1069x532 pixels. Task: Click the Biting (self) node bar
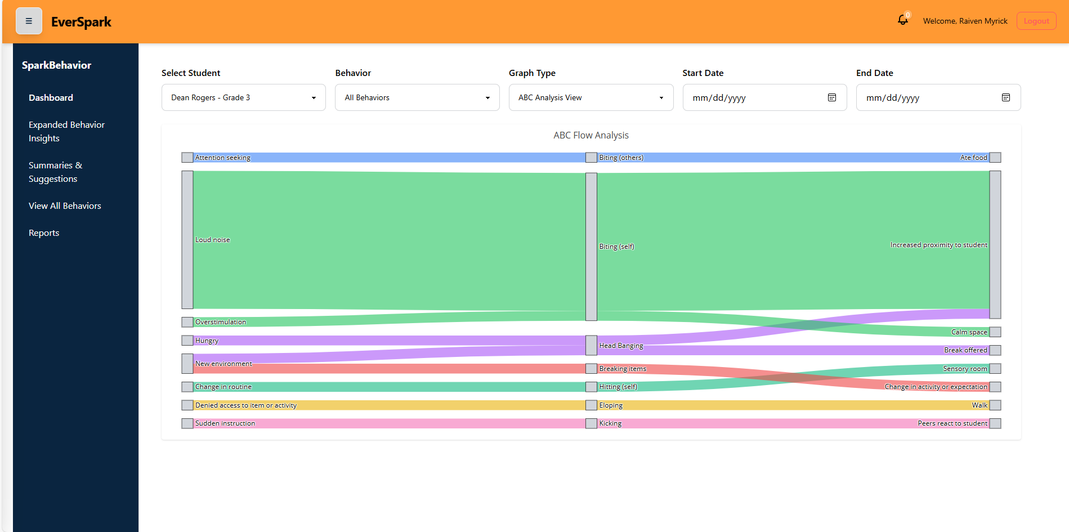[x=591, y=247]
